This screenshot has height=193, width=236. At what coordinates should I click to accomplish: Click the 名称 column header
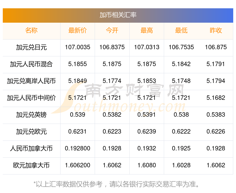(31, 30)
